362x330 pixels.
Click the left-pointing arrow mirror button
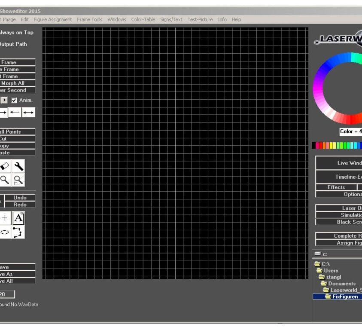click(15, 113)
